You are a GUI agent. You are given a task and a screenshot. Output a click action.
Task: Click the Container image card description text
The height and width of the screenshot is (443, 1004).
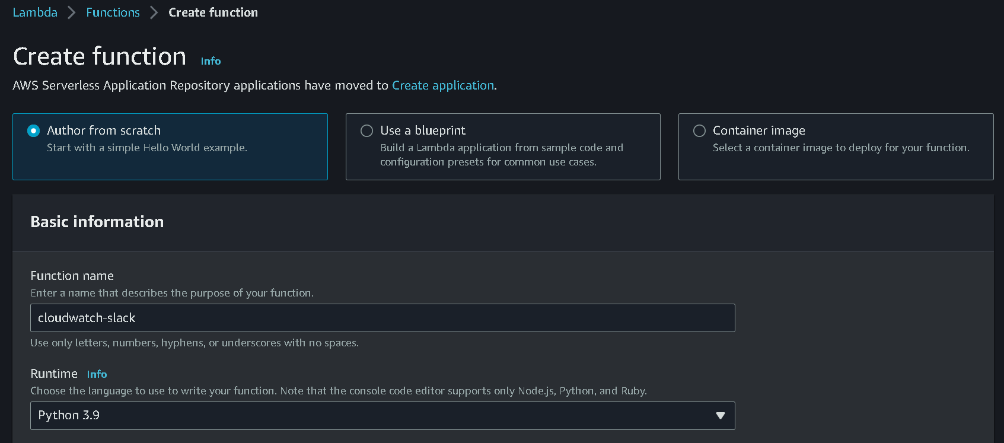(840, 148)
